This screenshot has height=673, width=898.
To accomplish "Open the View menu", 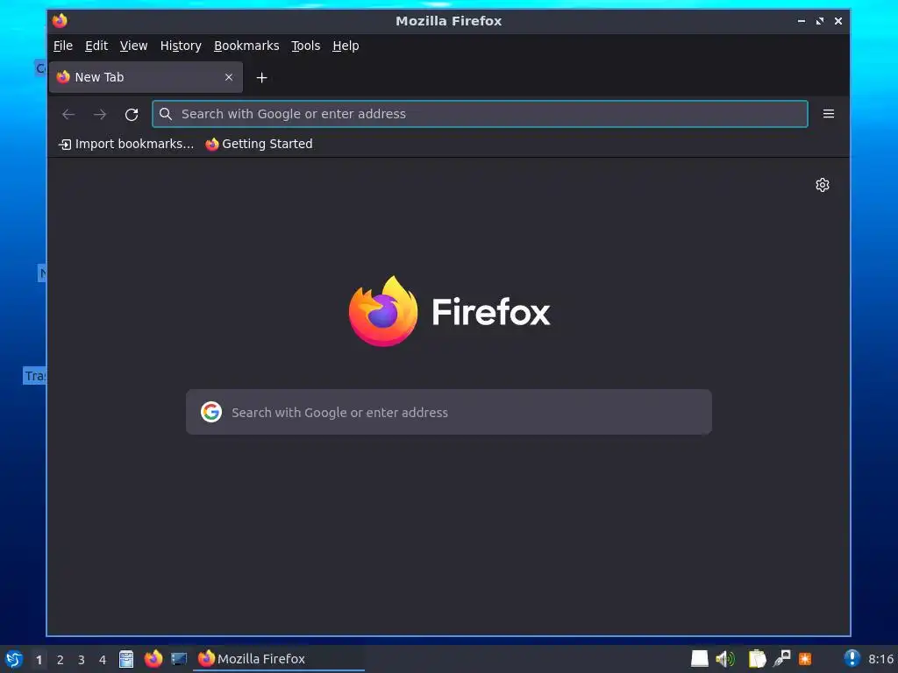I will point(133,46).
